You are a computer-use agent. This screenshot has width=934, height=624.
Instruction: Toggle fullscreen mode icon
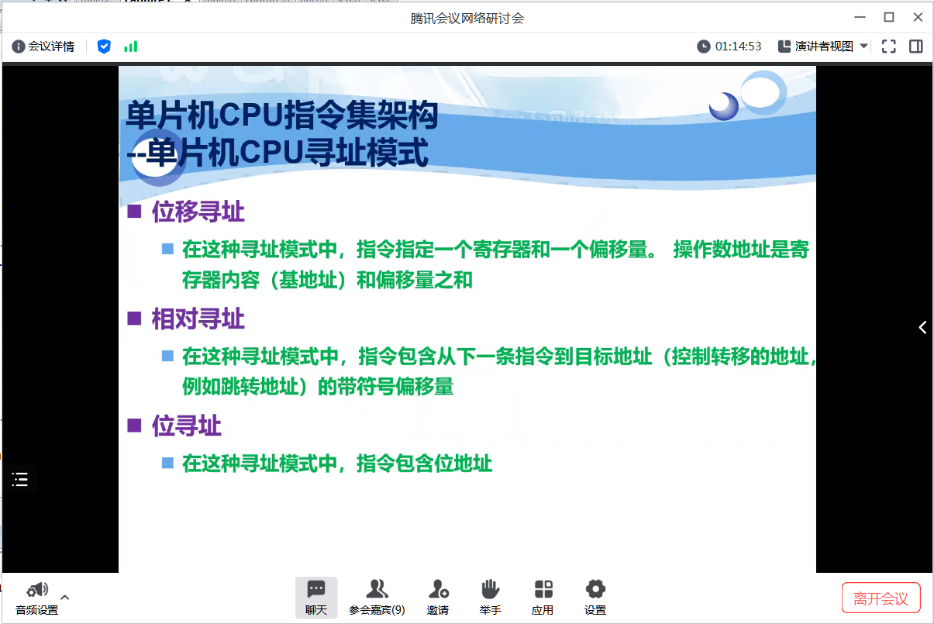click(889, 47)
